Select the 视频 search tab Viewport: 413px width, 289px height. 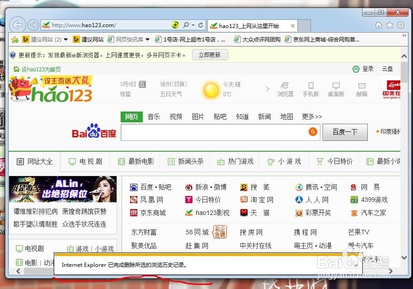coord(176,117)
